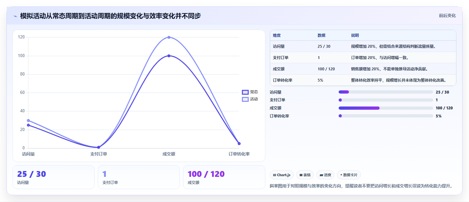Click the 访问量 progress bar

pyautogui.click(x=386, y=92)
